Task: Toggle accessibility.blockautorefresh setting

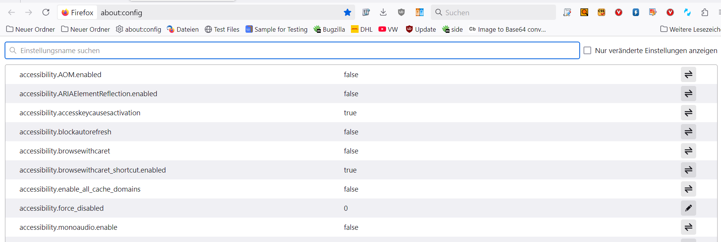Action: click(x=688, y=132)
